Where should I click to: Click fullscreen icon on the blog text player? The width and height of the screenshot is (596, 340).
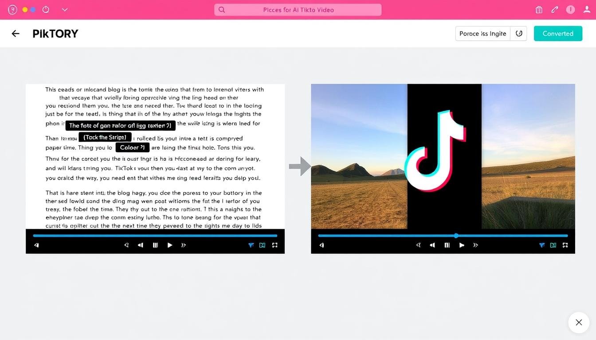(274, 245)
